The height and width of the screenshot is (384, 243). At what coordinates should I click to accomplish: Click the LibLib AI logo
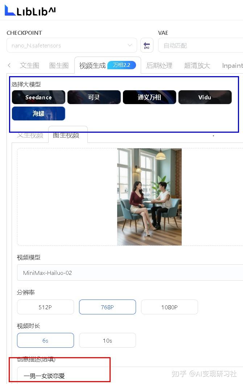tap(30, 11)
